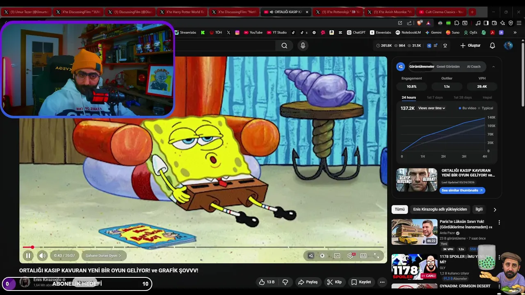Click the Brave Shields lion icon
The height and width of the screenshot is (295, 525).
click(419, 23)
